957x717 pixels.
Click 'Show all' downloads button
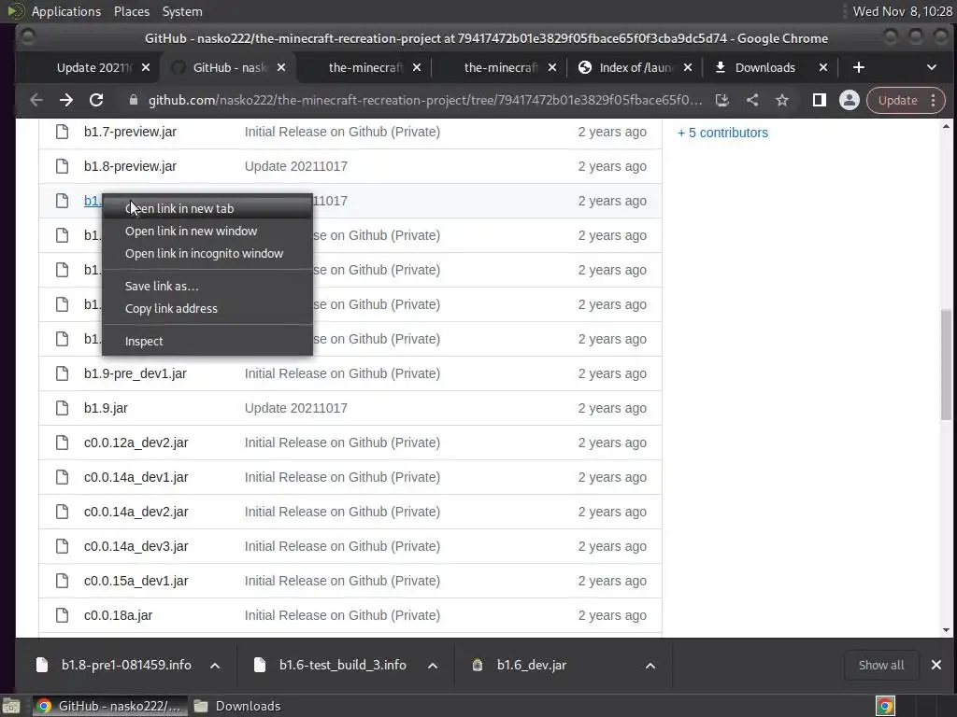point(880,665)
